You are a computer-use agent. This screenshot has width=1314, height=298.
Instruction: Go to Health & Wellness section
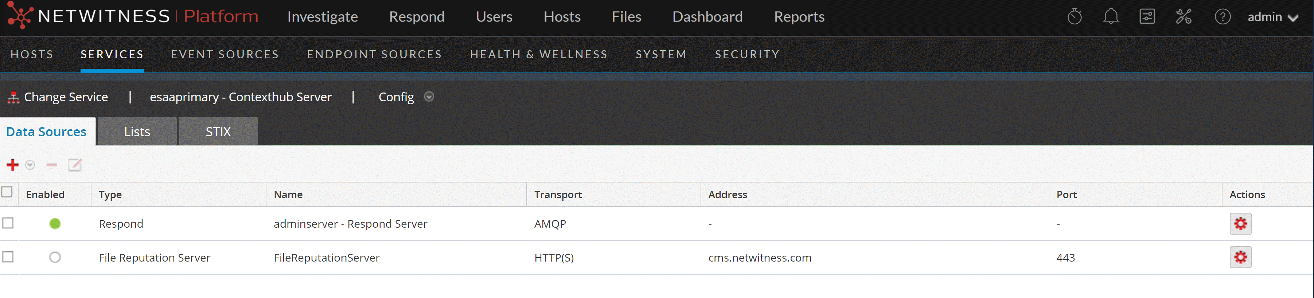click(x=538, y=55)
